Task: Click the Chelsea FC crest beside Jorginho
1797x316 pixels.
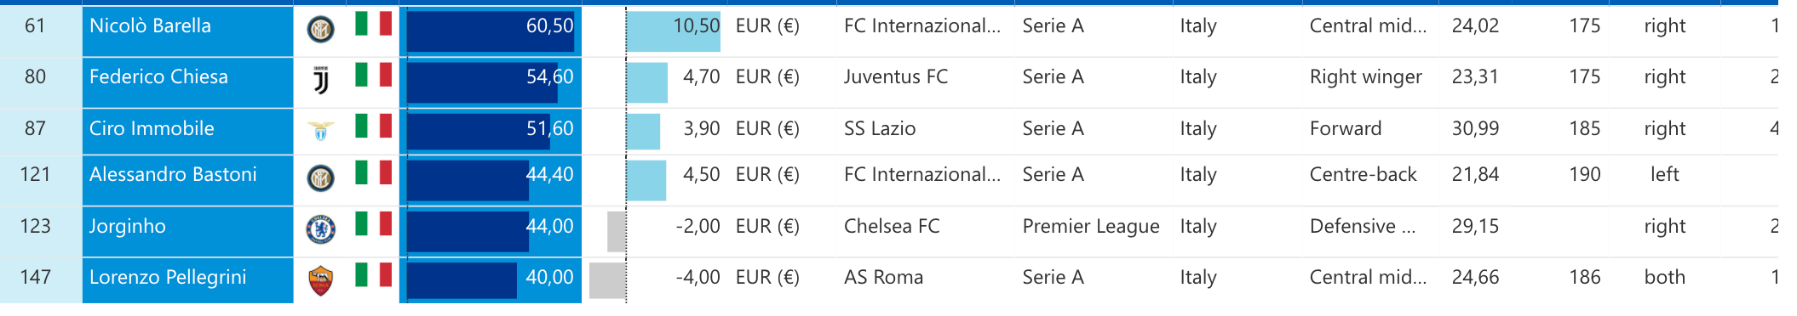Action: [x=320, y=229]
